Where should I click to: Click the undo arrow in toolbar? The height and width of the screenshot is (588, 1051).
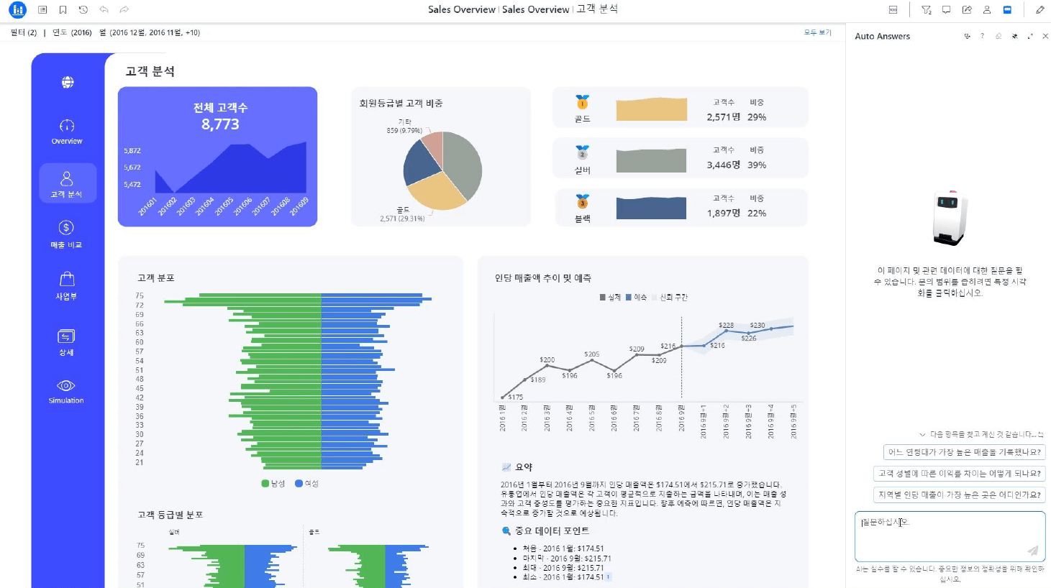coord(104,10)
